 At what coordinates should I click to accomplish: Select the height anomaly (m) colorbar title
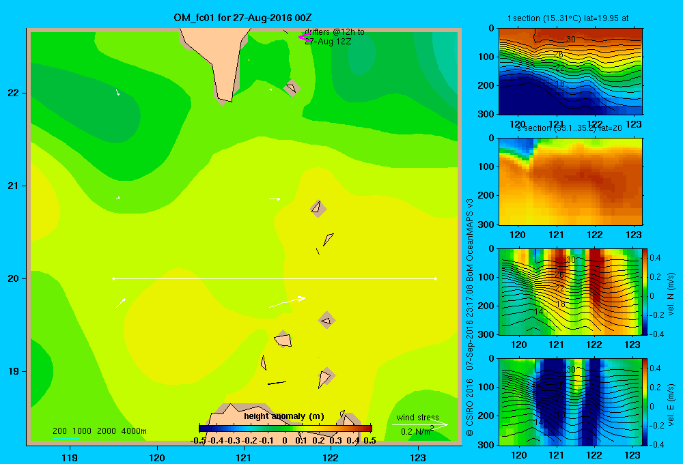(283, 416)
